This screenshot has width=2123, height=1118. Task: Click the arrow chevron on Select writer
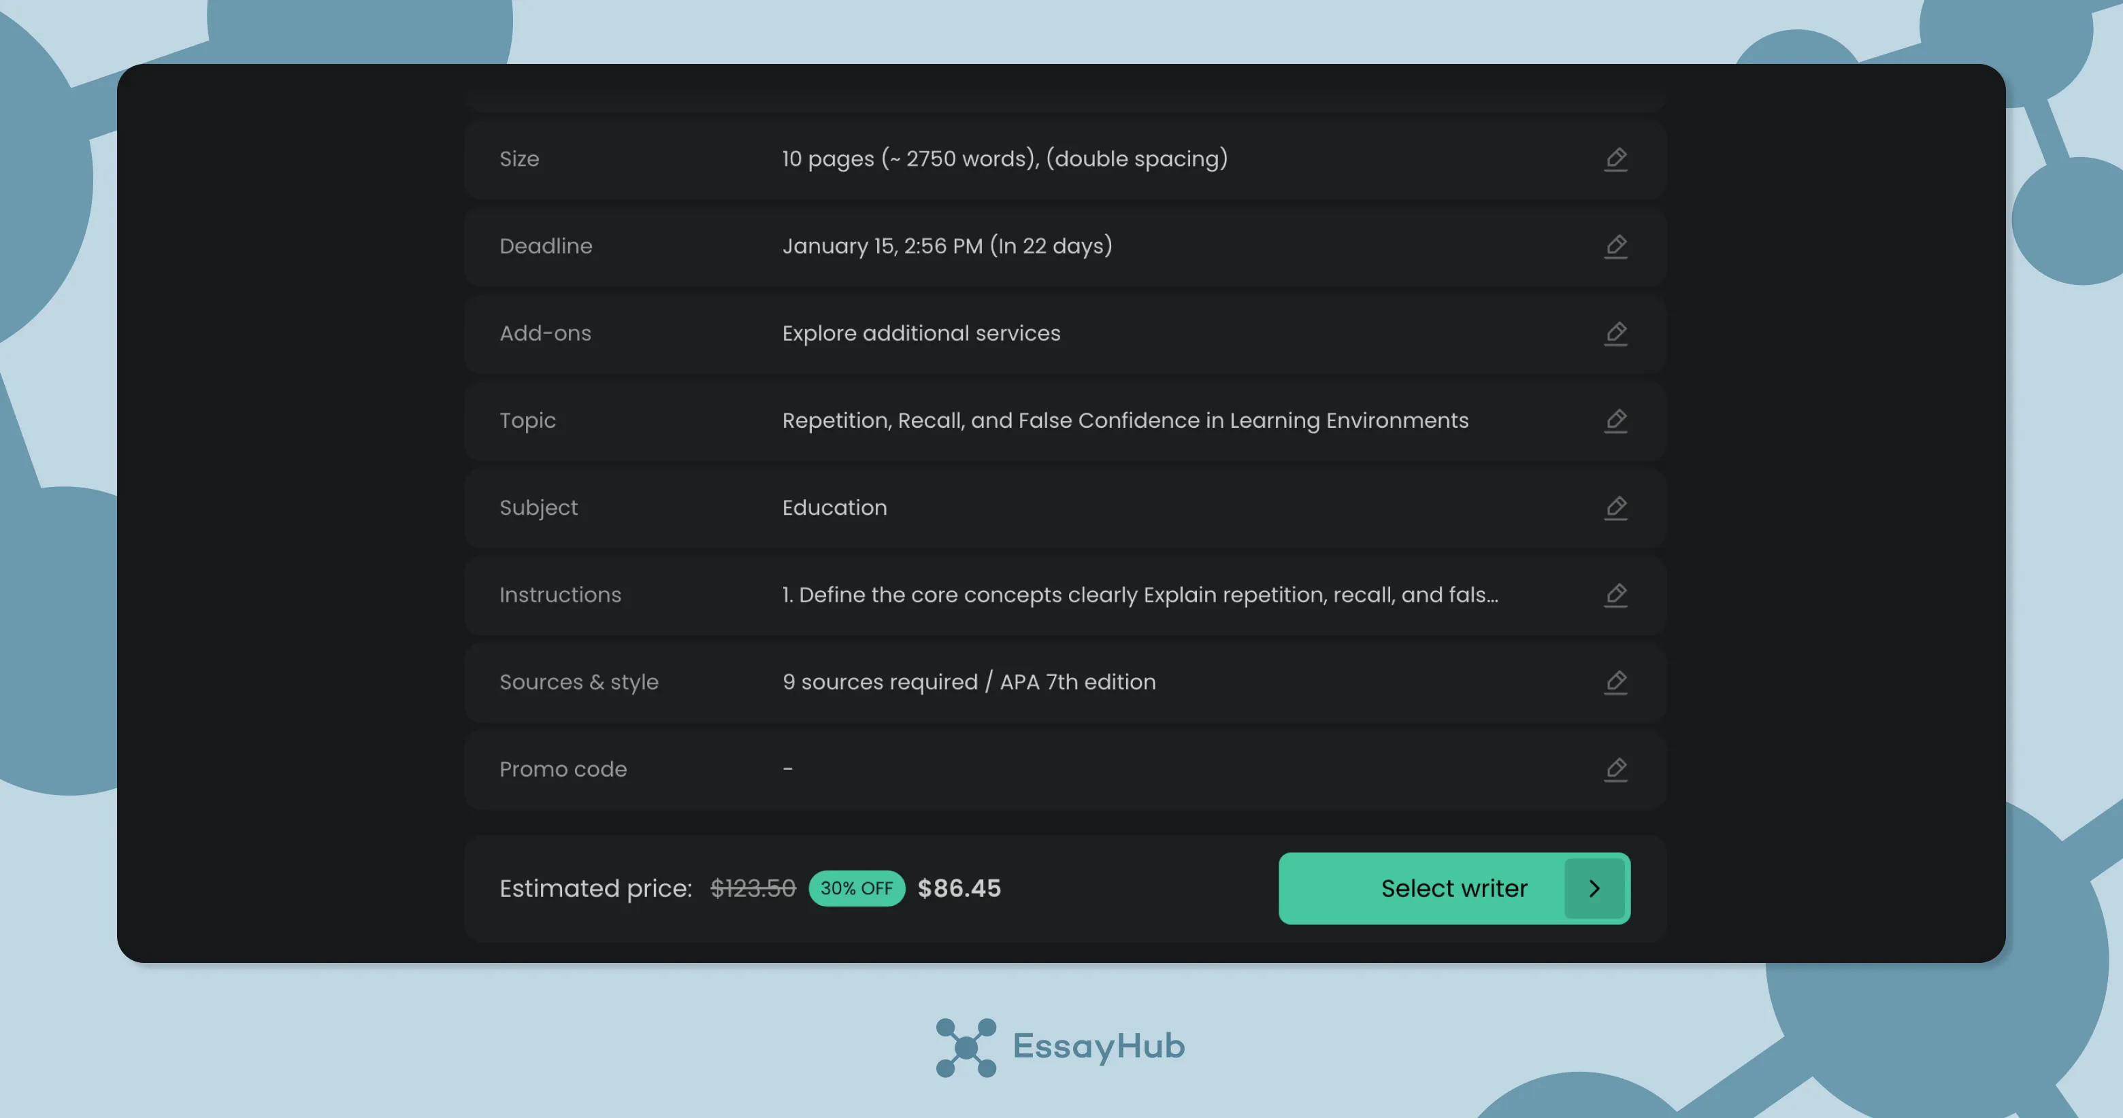1594,888
